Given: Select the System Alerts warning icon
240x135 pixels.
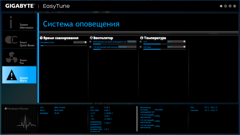Looking at the screenshot, I should [12, 75].
